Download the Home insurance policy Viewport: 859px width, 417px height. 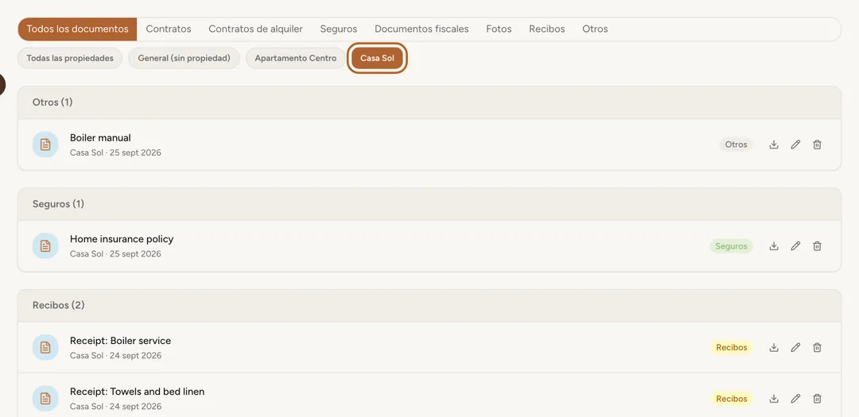point(774,246)
